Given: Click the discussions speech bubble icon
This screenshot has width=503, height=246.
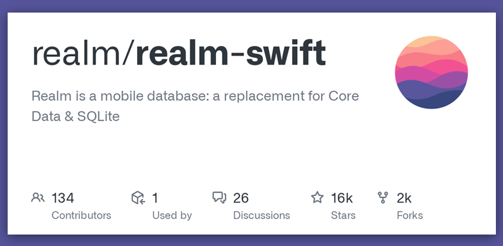Looking at the screenshot, I should tap(219, 197).
